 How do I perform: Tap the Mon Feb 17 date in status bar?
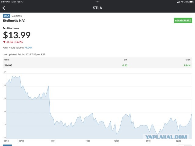pos(17,2)
